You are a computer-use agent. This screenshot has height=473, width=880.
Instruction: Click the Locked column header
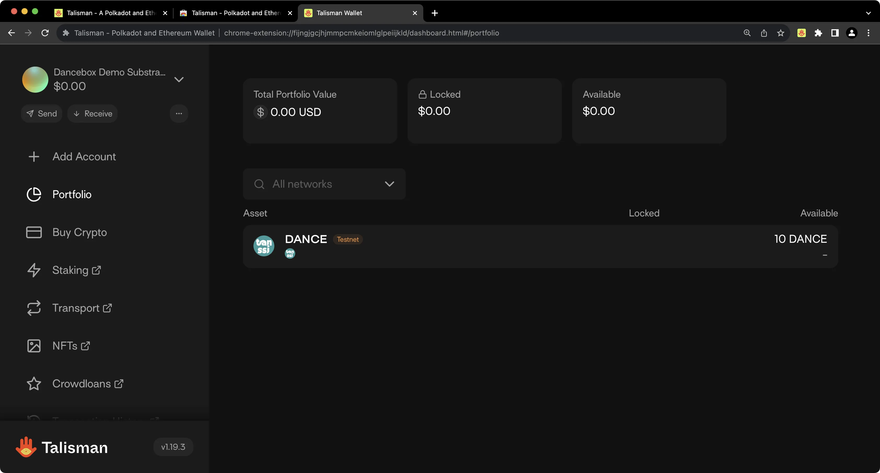pos(644,213)
